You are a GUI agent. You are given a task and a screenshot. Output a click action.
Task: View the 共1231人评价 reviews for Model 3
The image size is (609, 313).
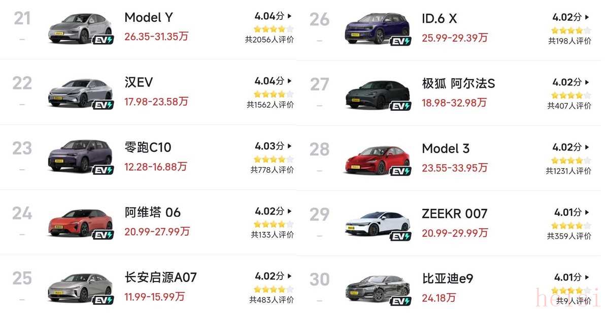[568, 171]
